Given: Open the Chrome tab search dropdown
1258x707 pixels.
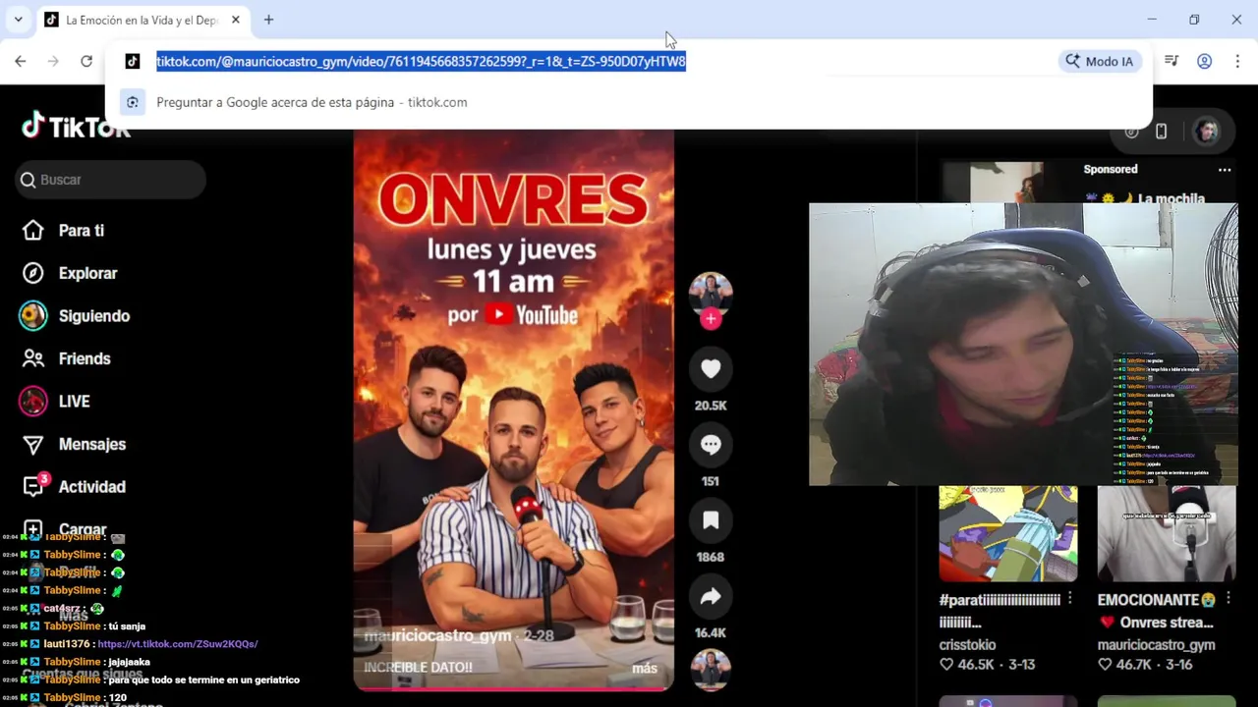Looking at the screenshot, I should click(18, 20).
